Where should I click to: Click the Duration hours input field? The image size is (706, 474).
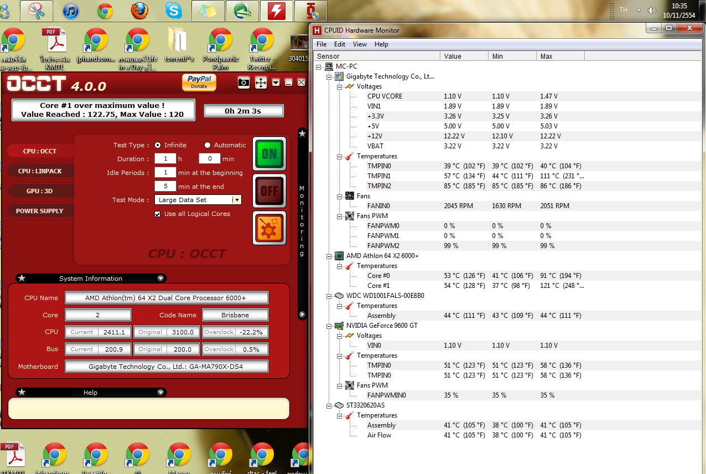click(165, 159)
